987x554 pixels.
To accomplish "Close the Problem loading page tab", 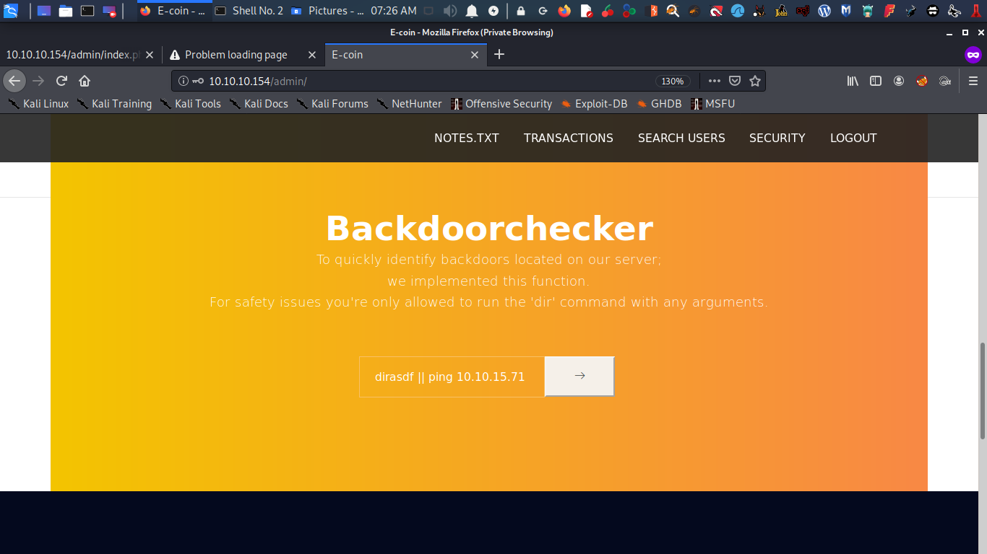I will click(x=312, y=55).
